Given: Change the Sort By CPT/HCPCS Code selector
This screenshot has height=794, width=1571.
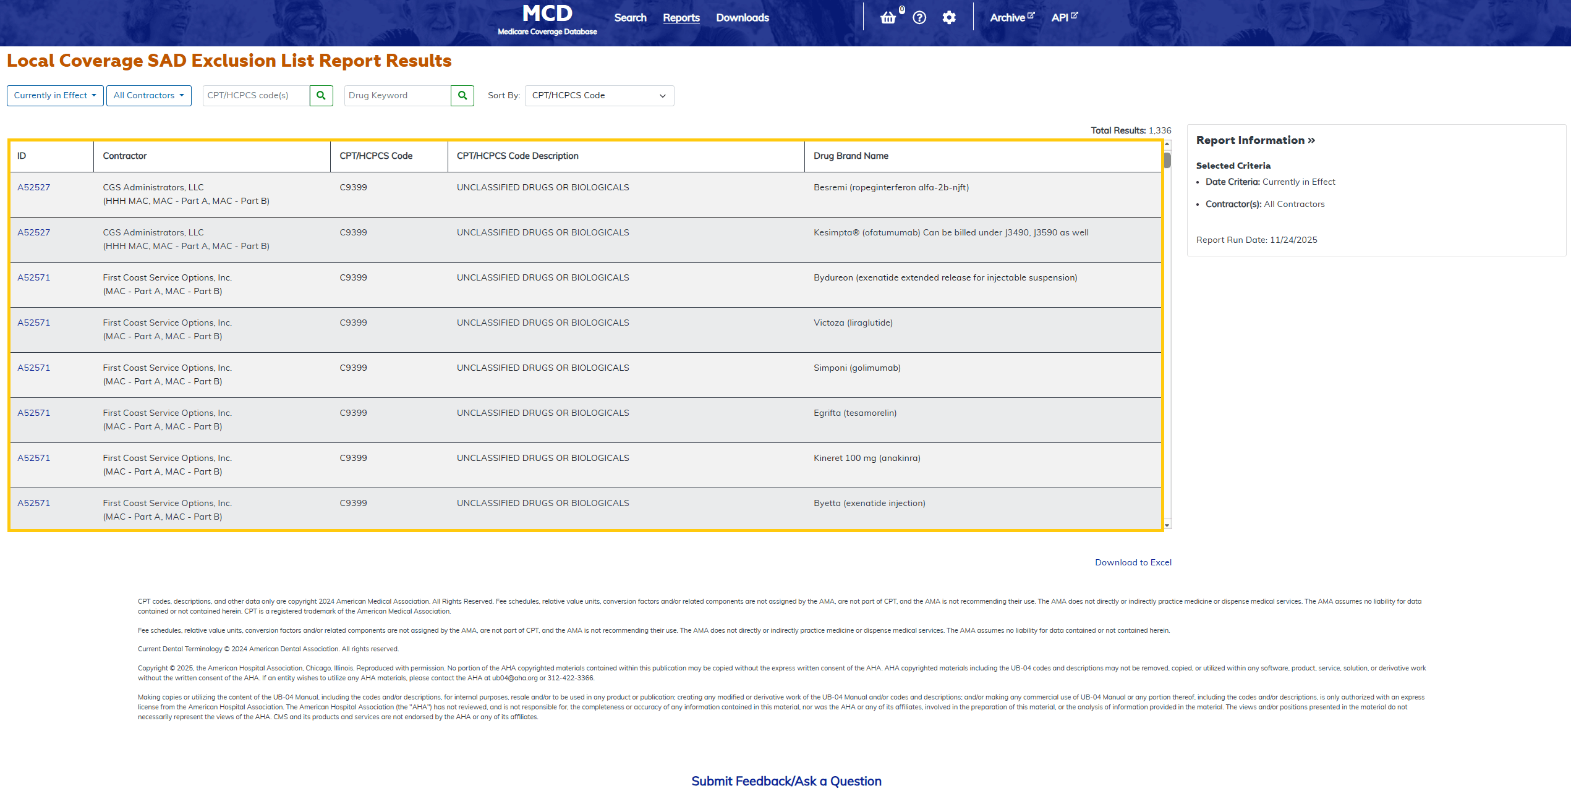Looking at the screenshot, I should [598, 95].
